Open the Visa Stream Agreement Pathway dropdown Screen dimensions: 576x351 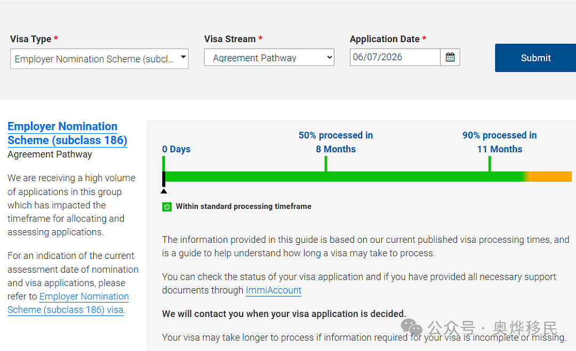tap(269, 58)
